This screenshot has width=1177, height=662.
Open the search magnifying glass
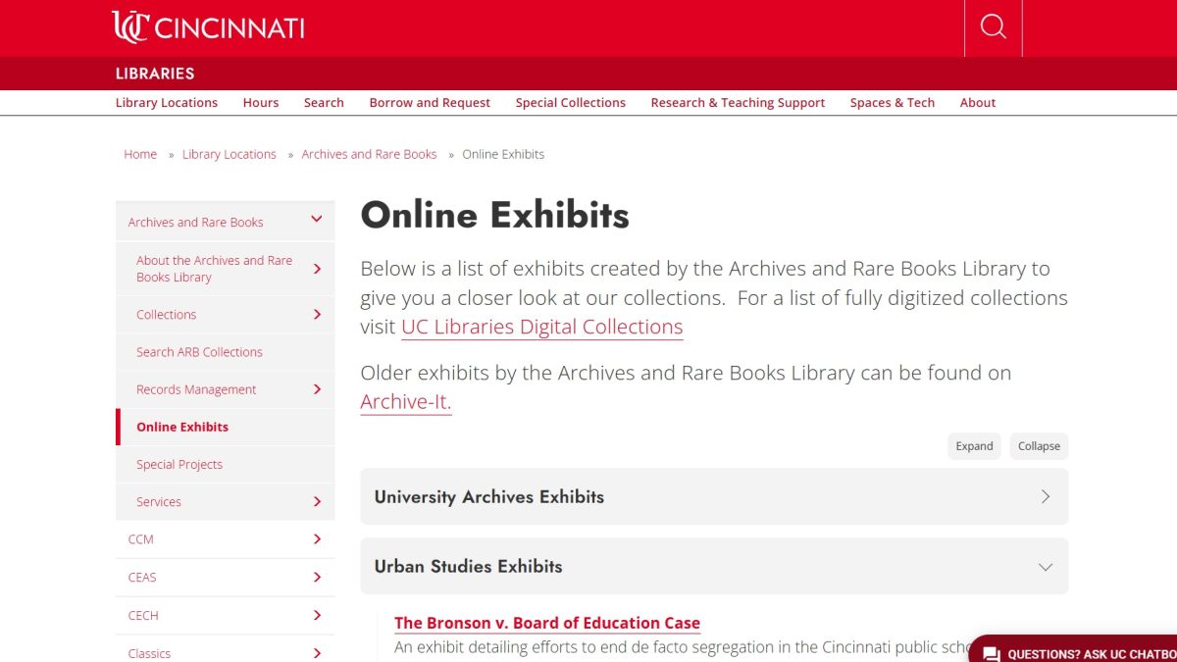pyautogui.click(x=993, y=27)
